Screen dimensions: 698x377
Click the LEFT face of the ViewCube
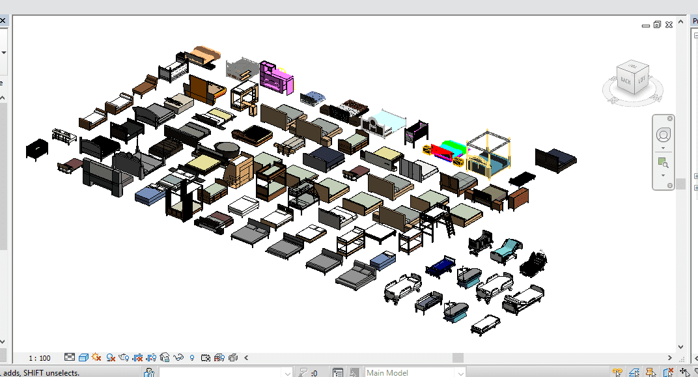(642, 79)
